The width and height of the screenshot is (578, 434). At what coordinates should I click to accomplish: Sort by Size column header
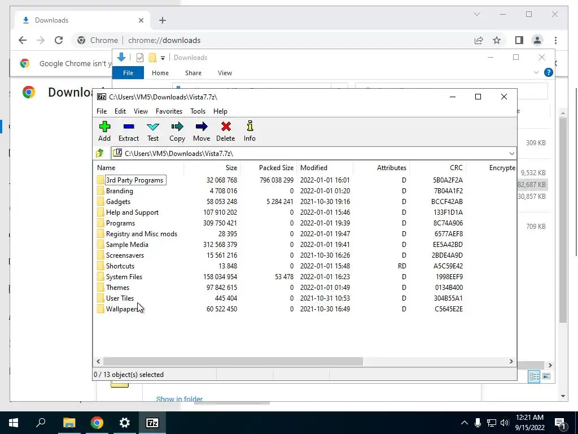click(x=212, y=167)
